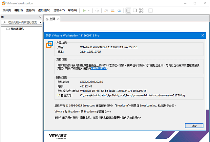Toggle the thumbnail bar view icon

click(135, 11)
